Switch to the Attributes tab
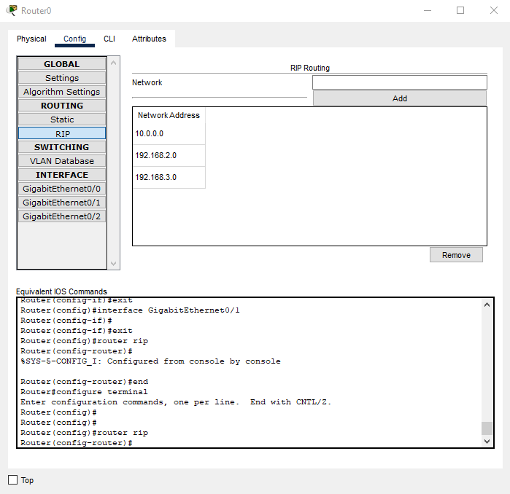 point(149,39)
